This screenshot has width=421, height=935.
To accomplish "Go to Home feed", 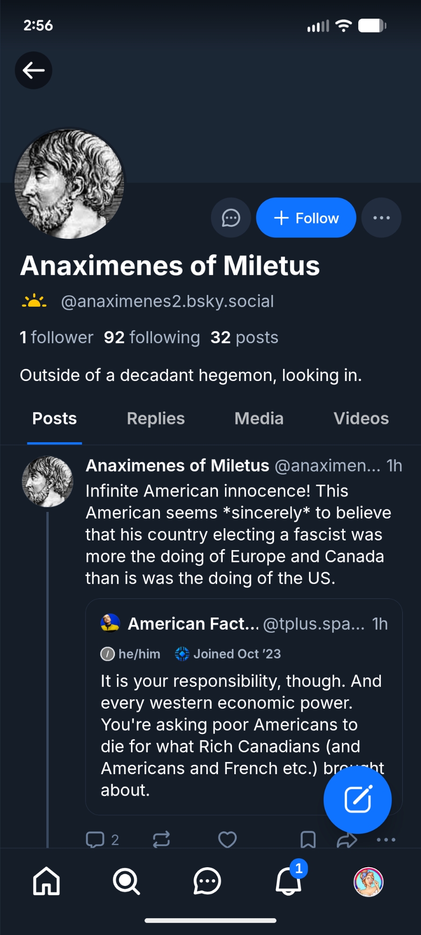I will coord(46,881).
